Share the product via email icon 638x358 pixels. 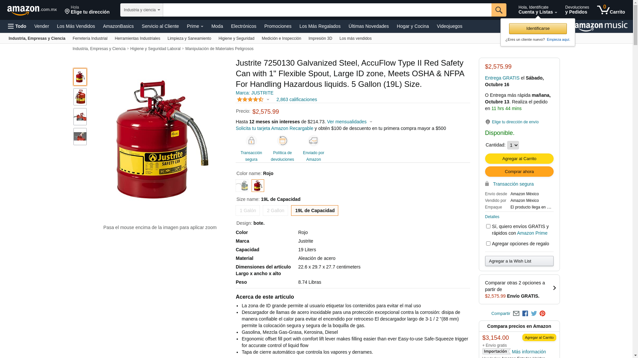pos(516,314)
